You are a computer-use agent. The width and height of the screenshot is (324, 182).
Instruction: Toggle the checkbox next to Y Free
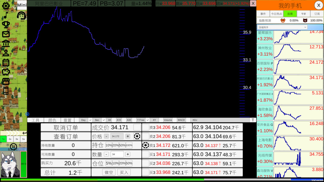coord(148,120)
